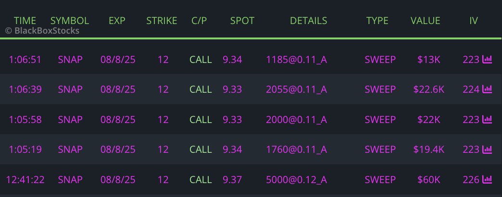
Task: Sort by the TYPE column header
Action: (x=377, y=21)
